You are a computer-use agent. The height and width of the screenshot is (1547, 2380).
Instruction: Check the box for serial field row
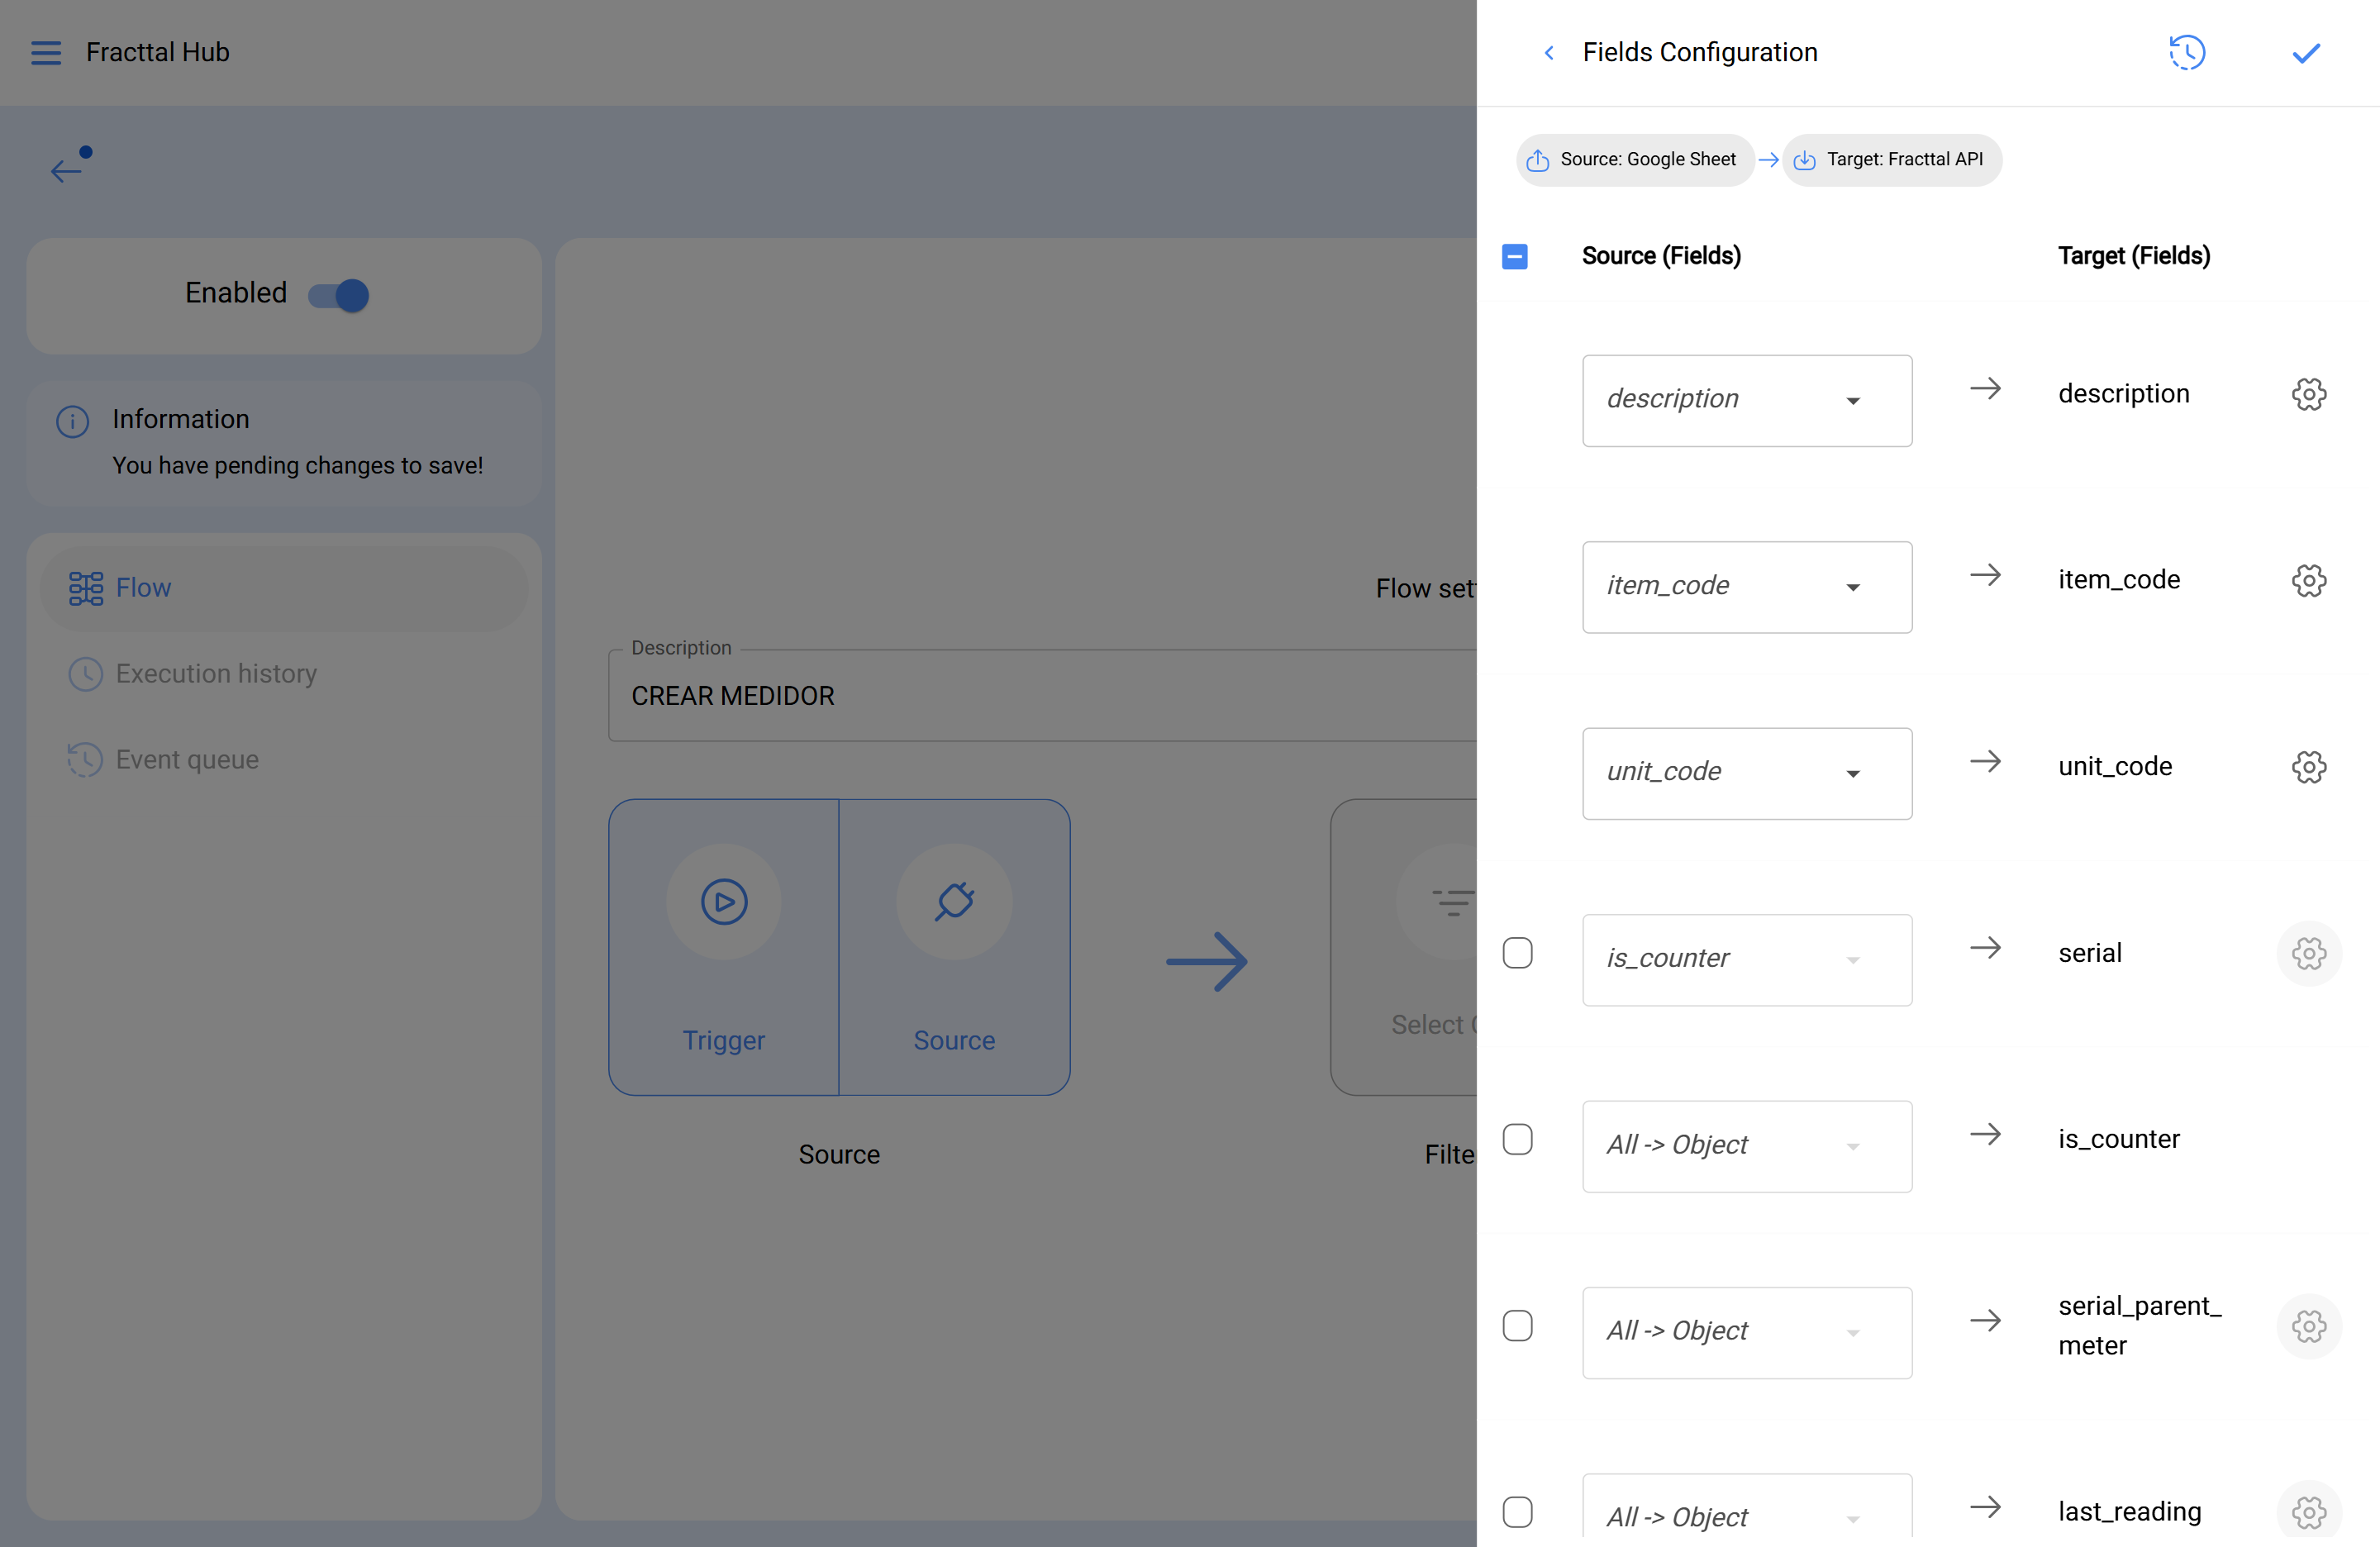coord(1517,953)
